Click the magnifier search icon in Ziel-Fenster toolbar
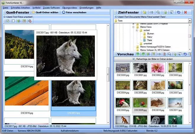 [x=158, y=12]
